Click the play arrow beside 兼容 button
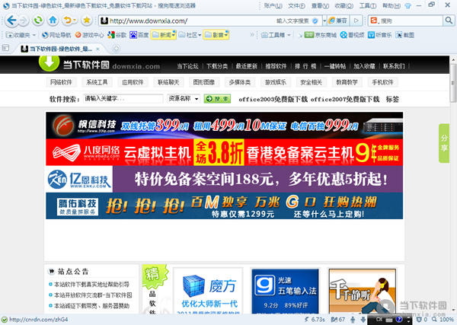 pyautogui.click(x=356, y=21)
